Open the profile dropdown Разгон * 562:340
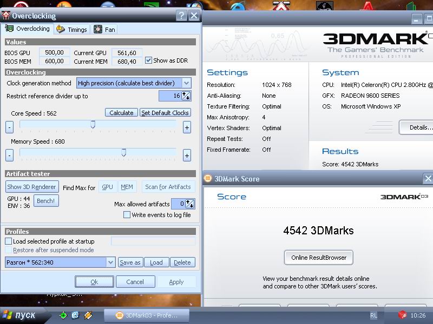Viewport: 433px width, 324px height. click(111, 262)
